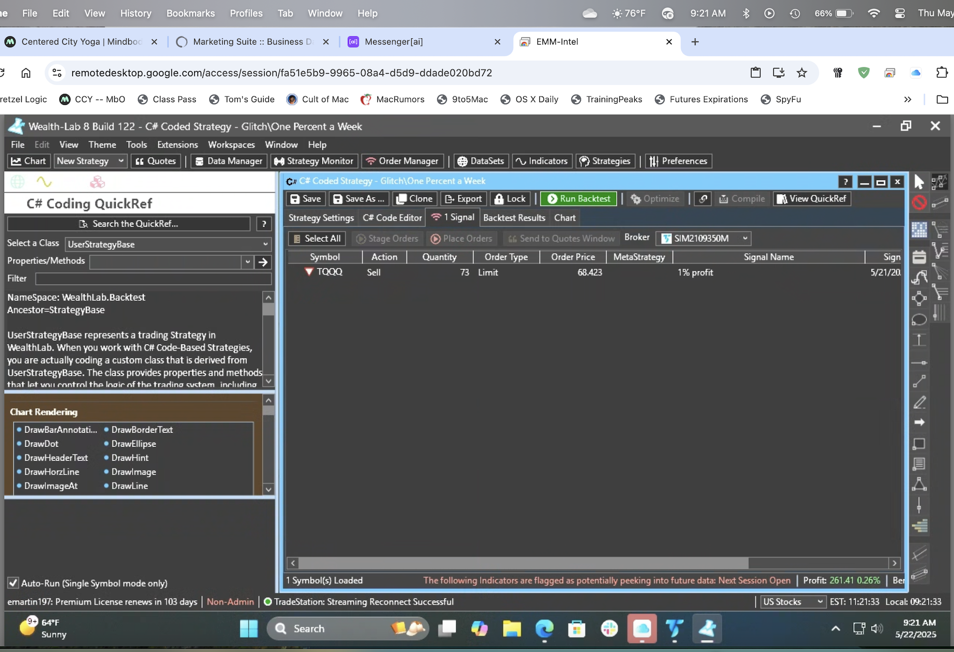
Task: Click the Search the QuickRef button
Action: [129, 224]
